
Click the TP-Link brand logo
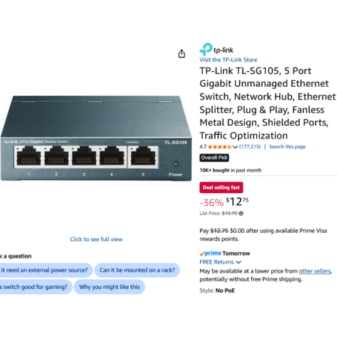(216, 49)
